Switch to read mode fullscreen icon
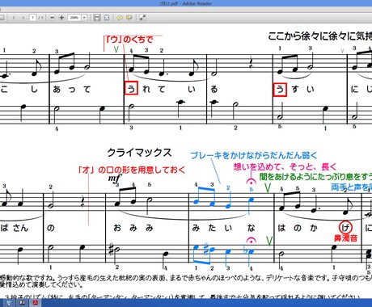Screen dimensions: 372x307 pos(143,18)
